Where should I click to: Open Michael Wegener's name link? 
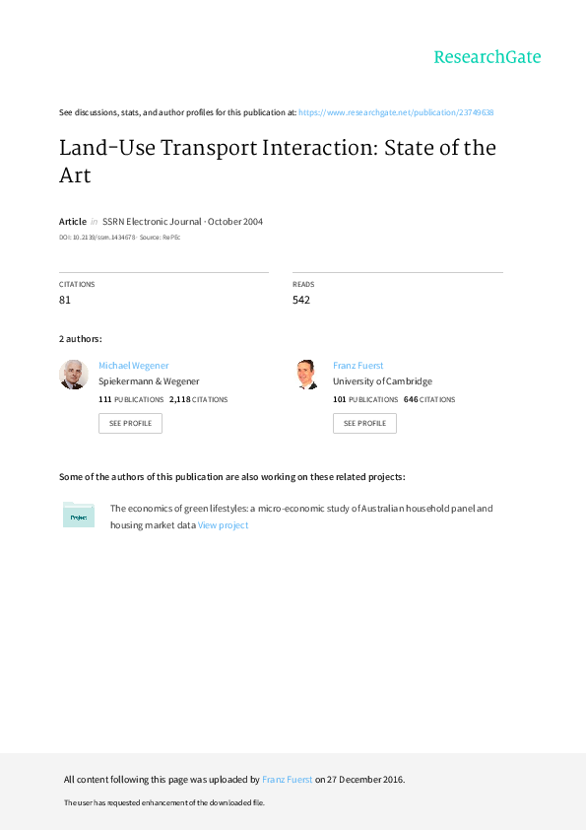pos(133,365)
